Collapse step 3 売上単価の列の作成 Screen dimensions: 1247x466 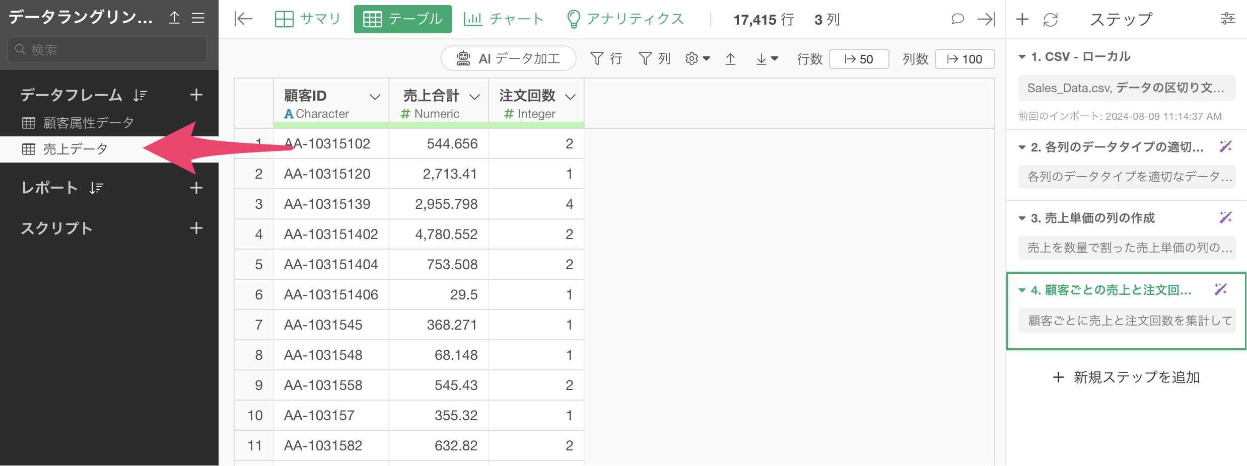[1022, 218]
